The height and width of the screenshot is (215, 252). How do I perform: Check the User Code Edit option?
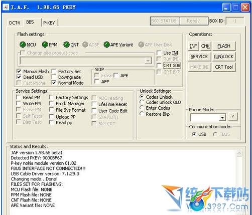tap(94, 111)
